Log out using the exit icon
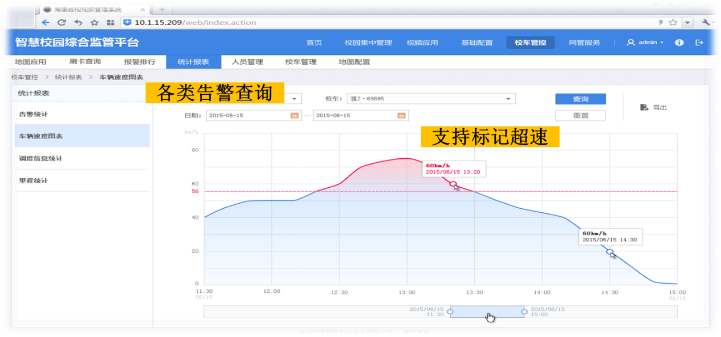 point(699,43)
